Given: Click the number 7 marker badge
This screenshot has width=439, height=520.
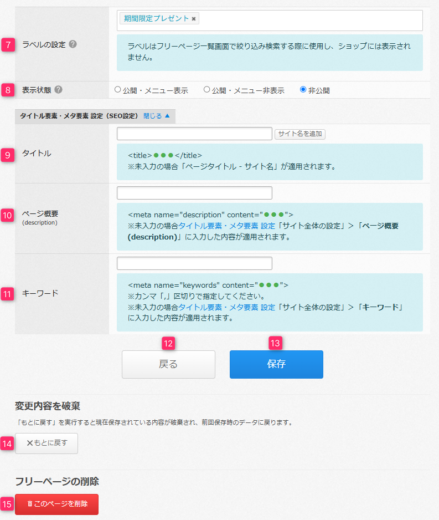Looking at the screenshot, I should point(8,45).
